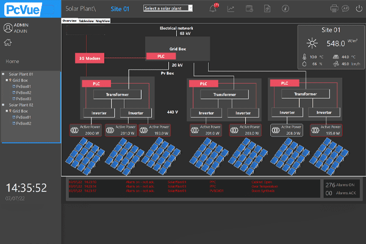Open the alarm bell notifications

tap(213, 9)
